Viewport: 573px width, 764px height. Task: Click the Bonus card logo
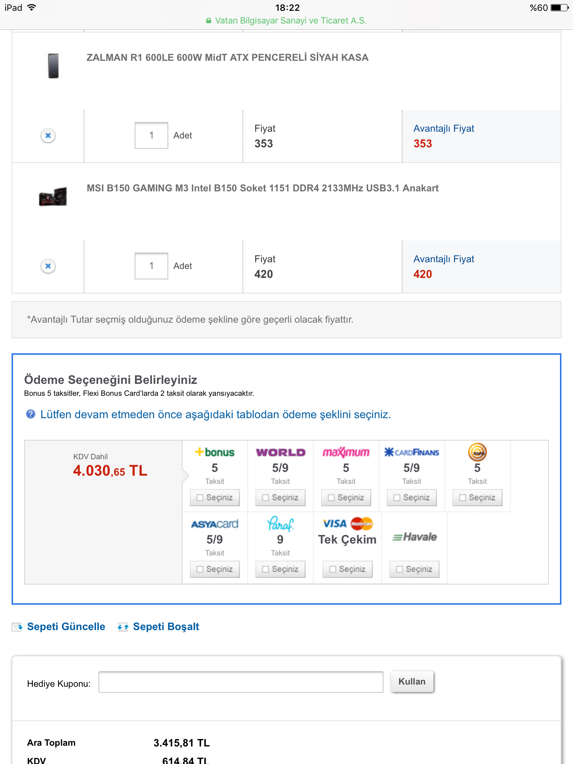tap(215, 452)
